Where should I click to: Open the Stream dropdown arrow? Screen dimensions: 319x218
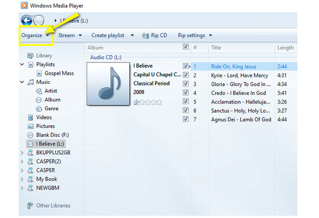pyautogui.click(x=80, y=36)
